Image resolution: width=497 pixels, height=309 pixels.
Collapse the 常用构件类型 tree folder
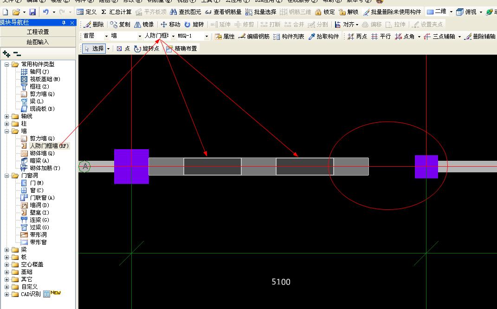click(x=6, y=64)
